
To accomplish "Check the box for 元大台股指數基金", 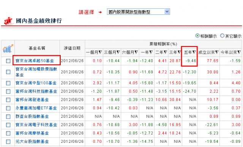I will pos(8,142).
